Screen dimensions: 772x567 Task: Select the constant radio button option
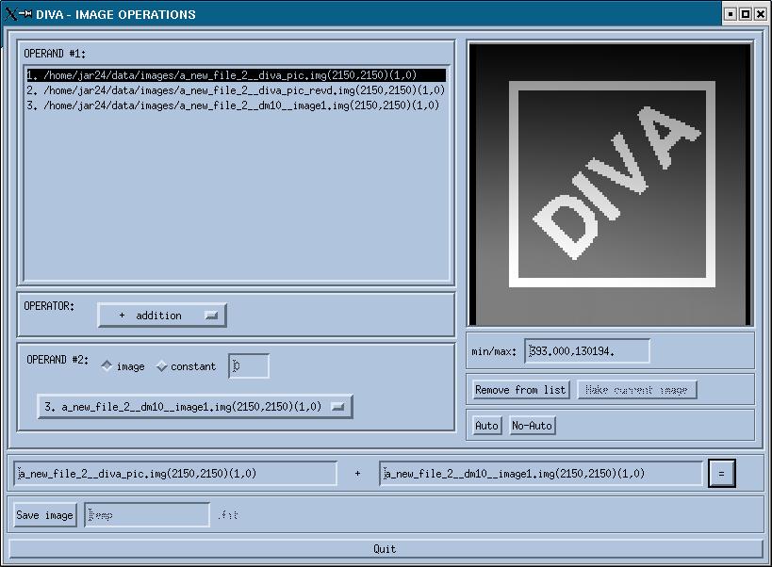point(161,366)
